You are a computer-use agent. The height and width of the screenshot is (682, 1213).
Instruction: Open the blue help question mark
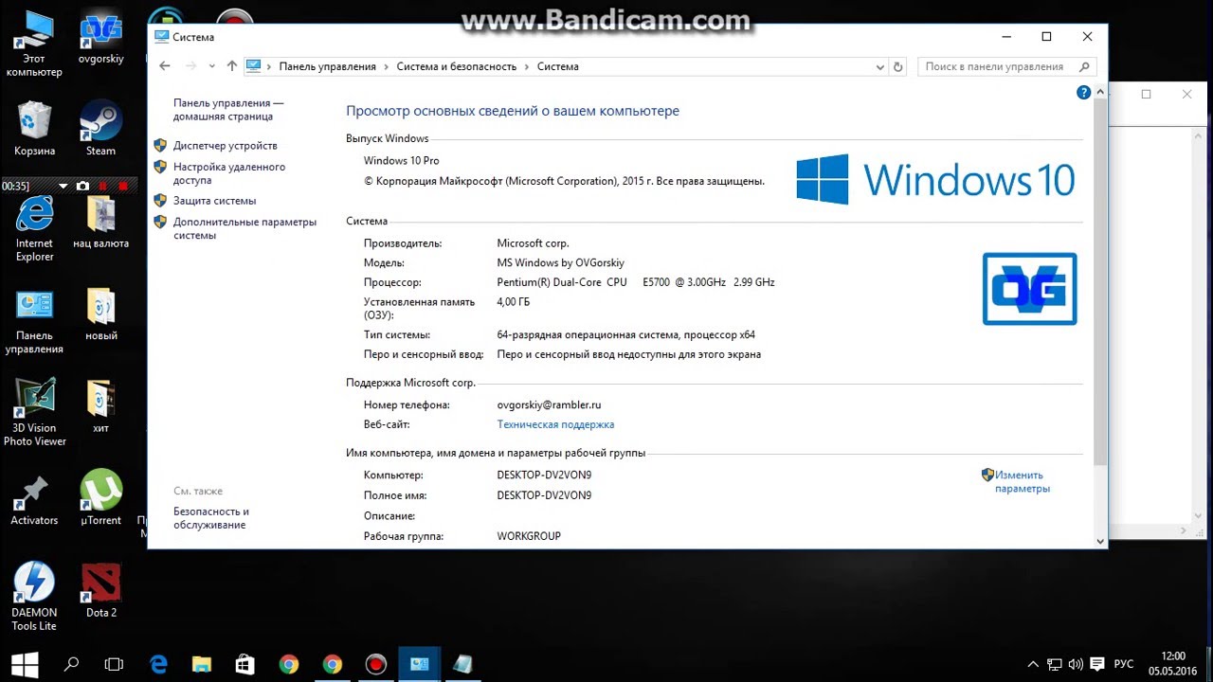tap(1083, 93)
